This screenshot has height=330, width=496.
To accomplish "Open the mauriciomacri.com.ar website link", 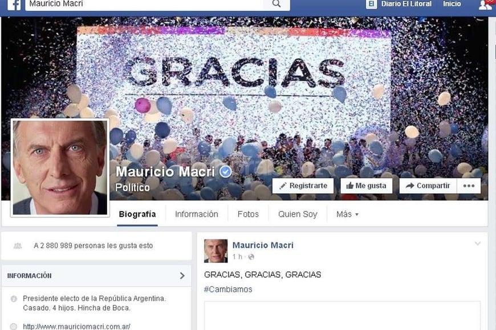I will [76, 326].
